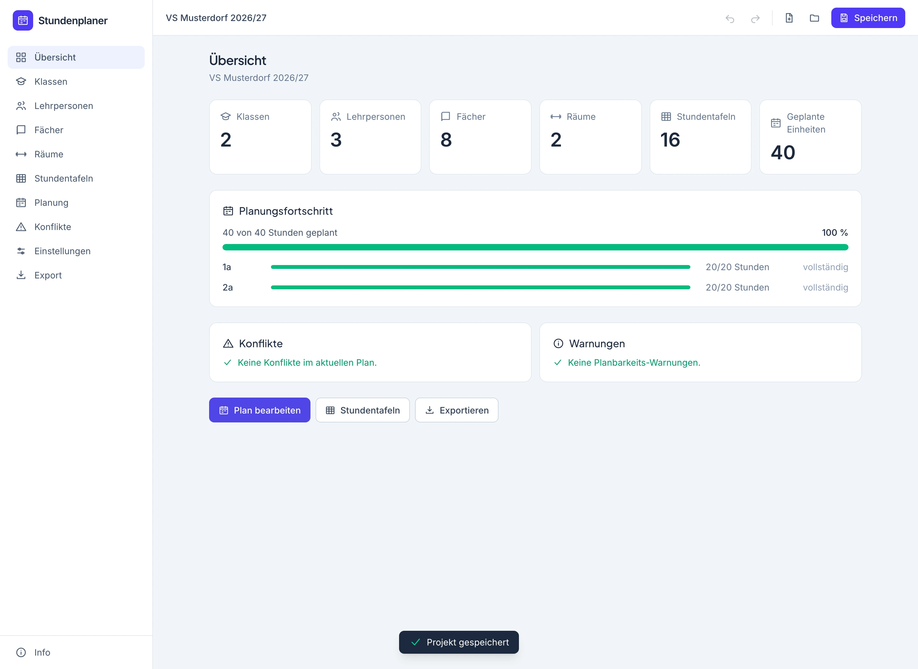Open a project via the folder icon
The height and width of the screenshot is (669, 918).
coord(814,18)
